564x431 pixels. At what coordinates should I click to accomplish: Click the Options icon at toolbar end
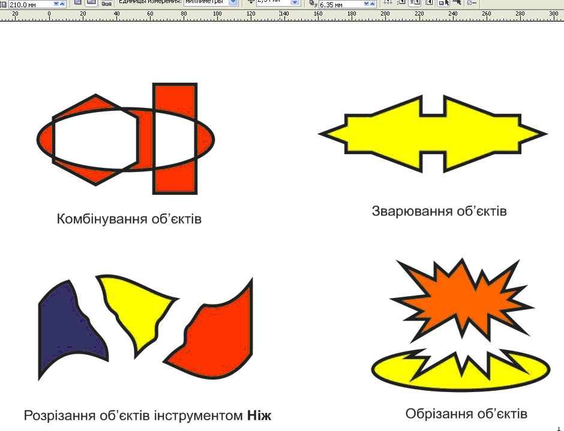point(472,2)
